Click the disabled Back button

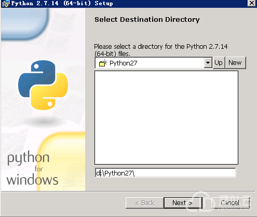(x=145, y=203)
